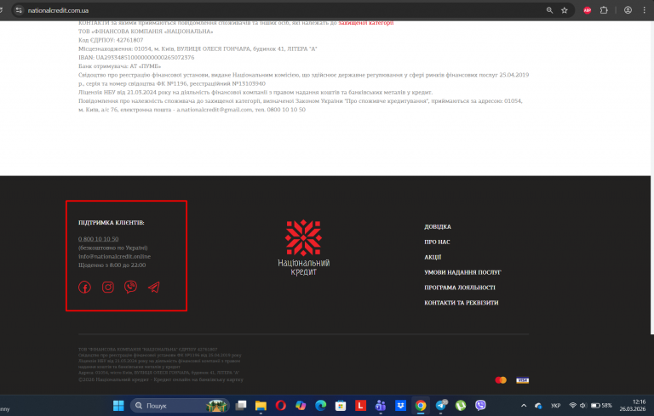654x416 pixels.
Task: Bookmark this page with the star icon
Action: pyautogui.click(x=565, y=10)
